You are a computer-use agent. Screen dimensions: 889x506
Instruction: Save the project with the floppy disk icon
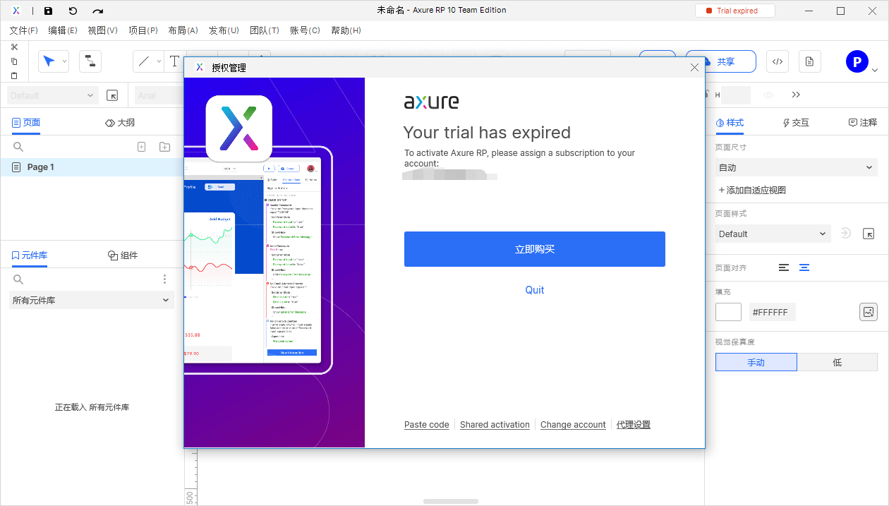(x=48, y=11)
